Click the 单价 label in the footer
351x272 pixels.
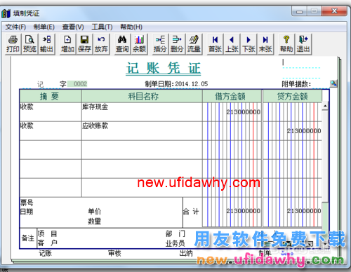click(x=95, y=212)
